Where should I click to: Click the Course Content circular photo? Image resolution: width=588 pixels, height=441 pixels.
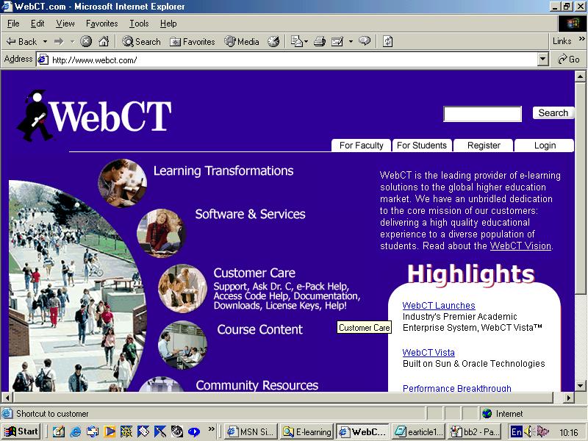(182, 345)
